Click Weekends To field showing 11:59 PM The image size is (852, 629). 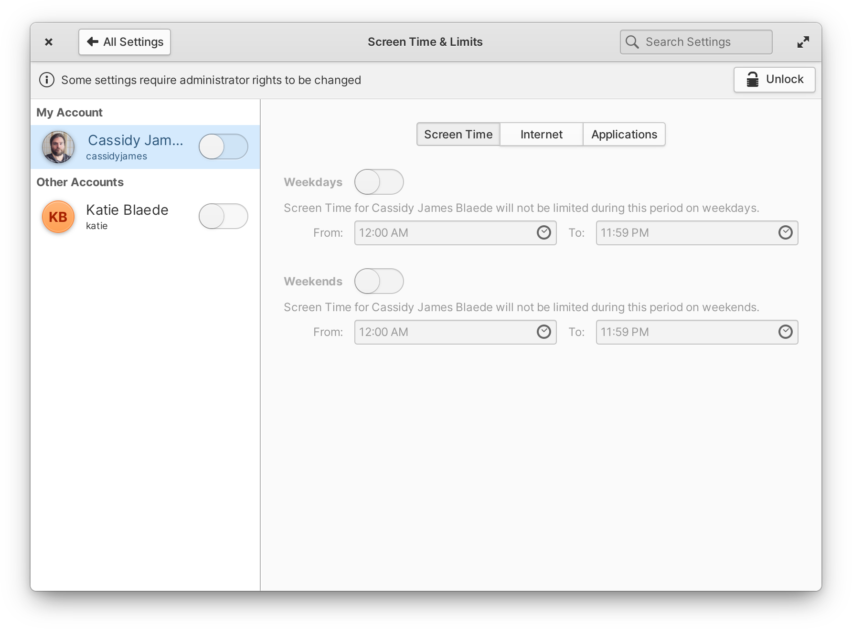click(x=697, y=332)
